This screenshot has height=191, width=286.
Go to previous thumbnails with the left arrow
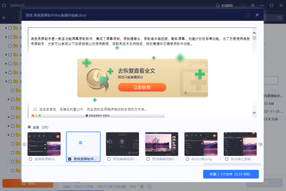25,144
